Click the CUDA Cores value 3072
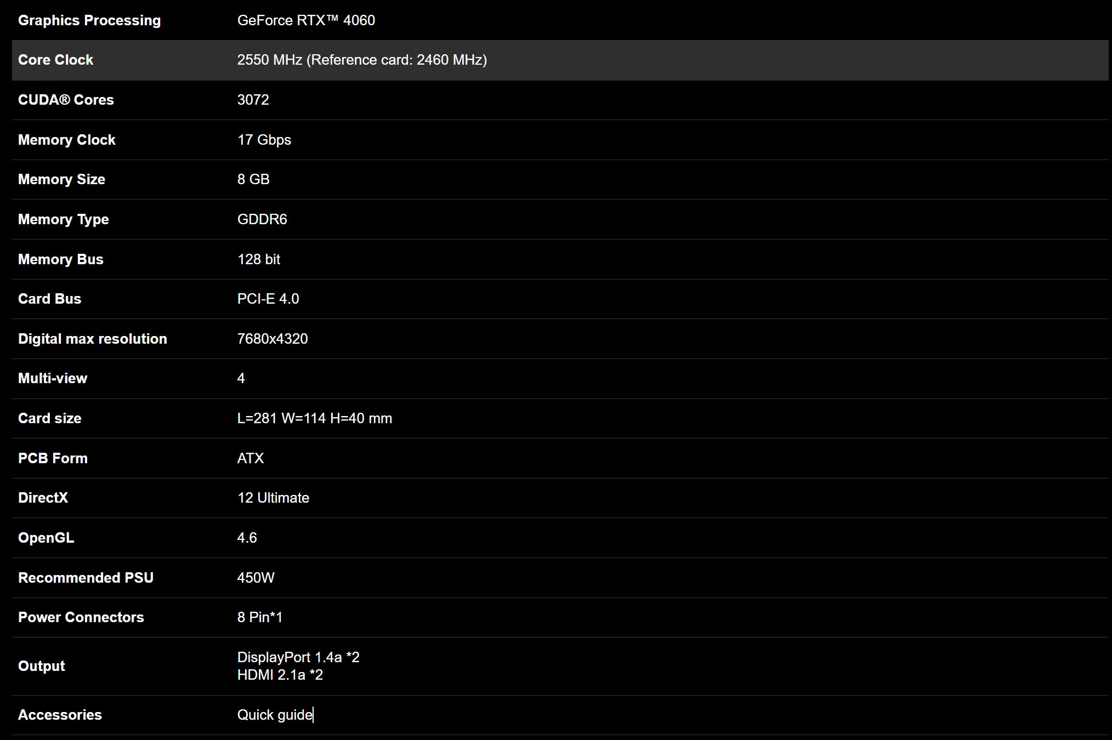The height and width of the screenshot is (740, 1112). [x=253, y=100]
